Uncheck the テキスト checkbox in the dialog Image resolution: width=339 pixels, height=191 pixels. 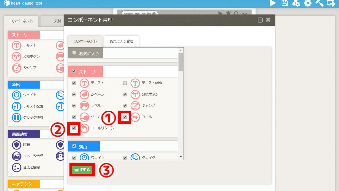coord(74,83)
